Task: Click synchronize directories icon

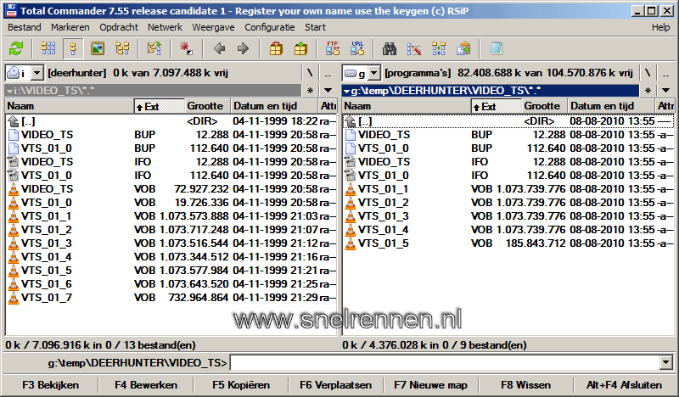Action: tap(439, 48)
